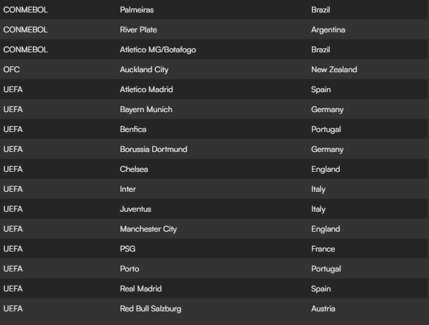Click the Red Bull Salzburg cell

(x=150, y=309)
